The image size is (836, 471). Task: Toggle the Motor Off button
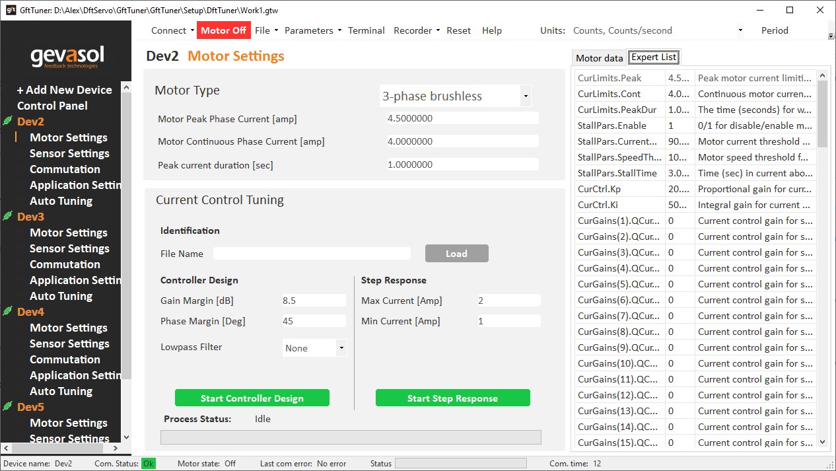click(x=223, y=30)
